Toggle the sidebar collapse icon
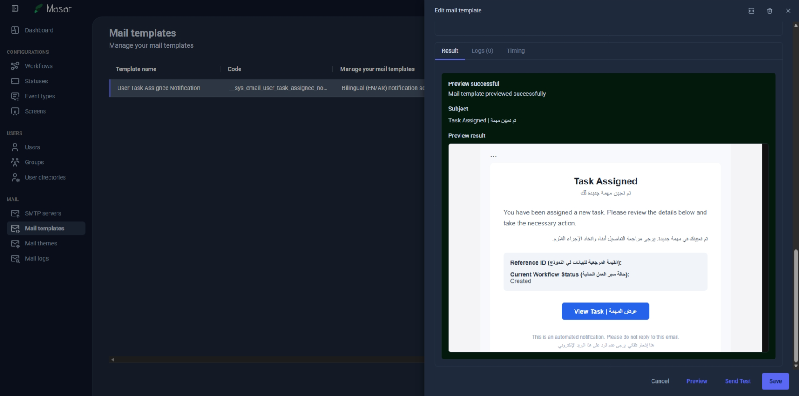Viewport: 799px width, 396px height. click(15, 8)
